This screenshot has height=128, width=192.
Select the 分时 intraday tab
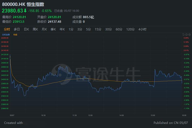click(x=7, y=29)
